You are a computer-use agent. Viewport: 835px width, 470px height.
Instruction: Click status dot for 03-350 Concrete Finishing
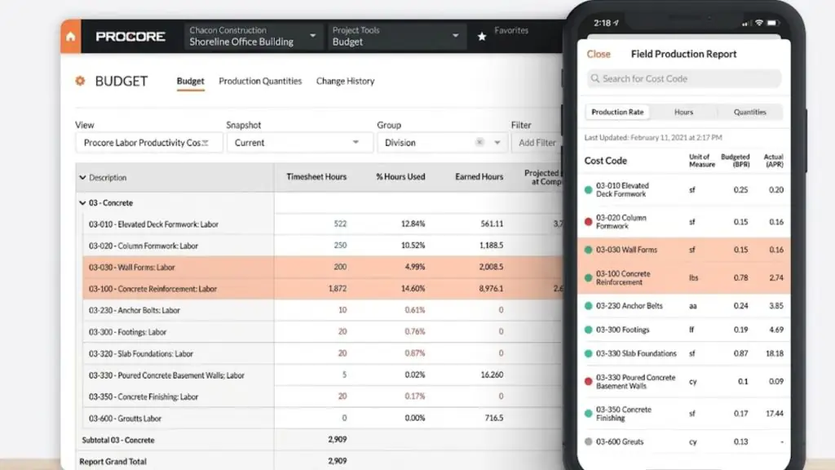589,414
